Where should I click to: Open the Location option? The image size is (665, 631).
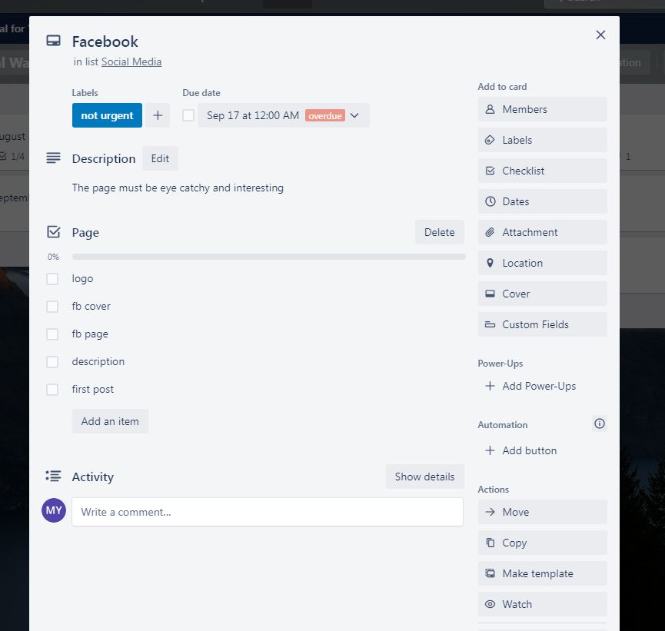point(543,263)
